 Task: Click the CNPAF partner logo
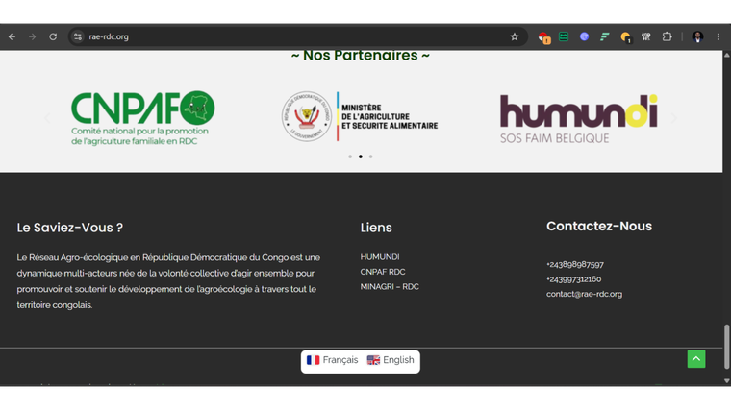click(142, 118)
